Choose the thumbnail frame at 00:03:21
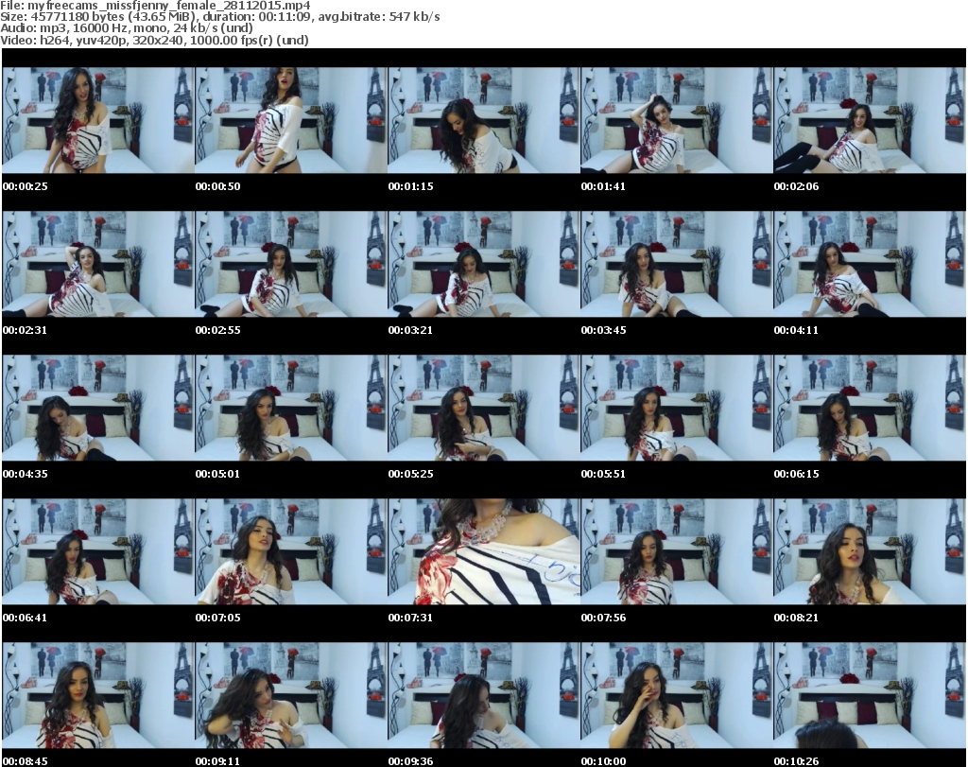This screenshot has height=767, width=968. (x=484, y=264)
